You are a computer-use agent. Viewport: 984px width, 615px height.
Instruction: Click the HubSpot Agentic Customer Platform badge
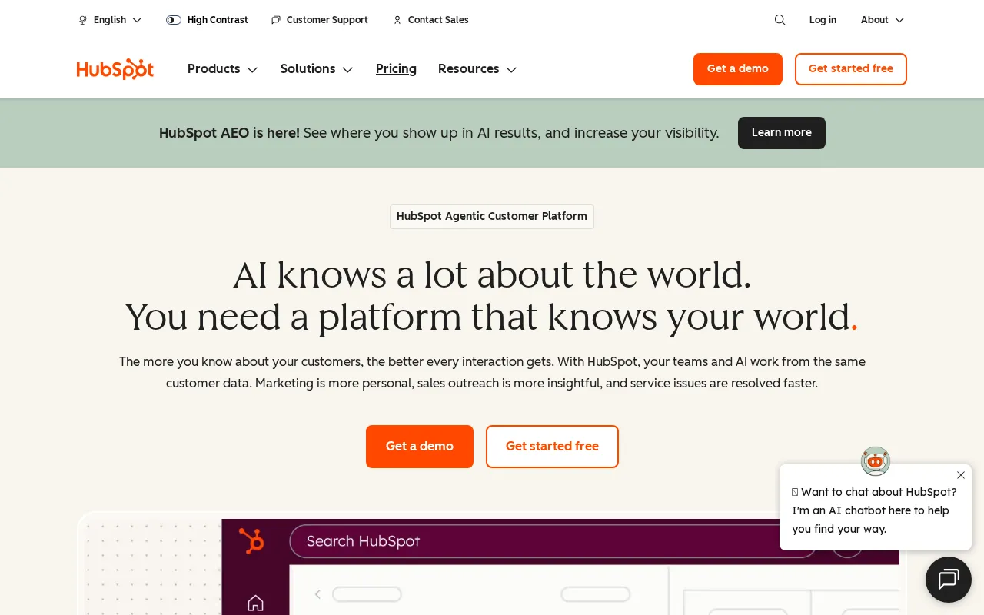point(492,217)
